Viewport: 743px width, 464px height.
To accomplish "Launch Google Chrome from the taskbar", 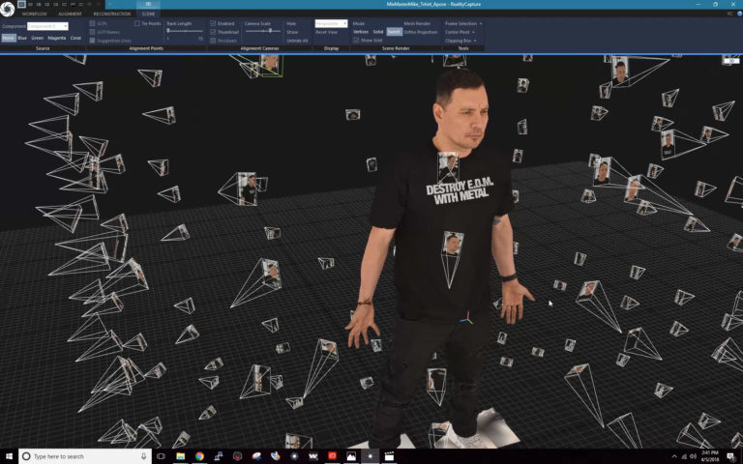I will 199,456.
